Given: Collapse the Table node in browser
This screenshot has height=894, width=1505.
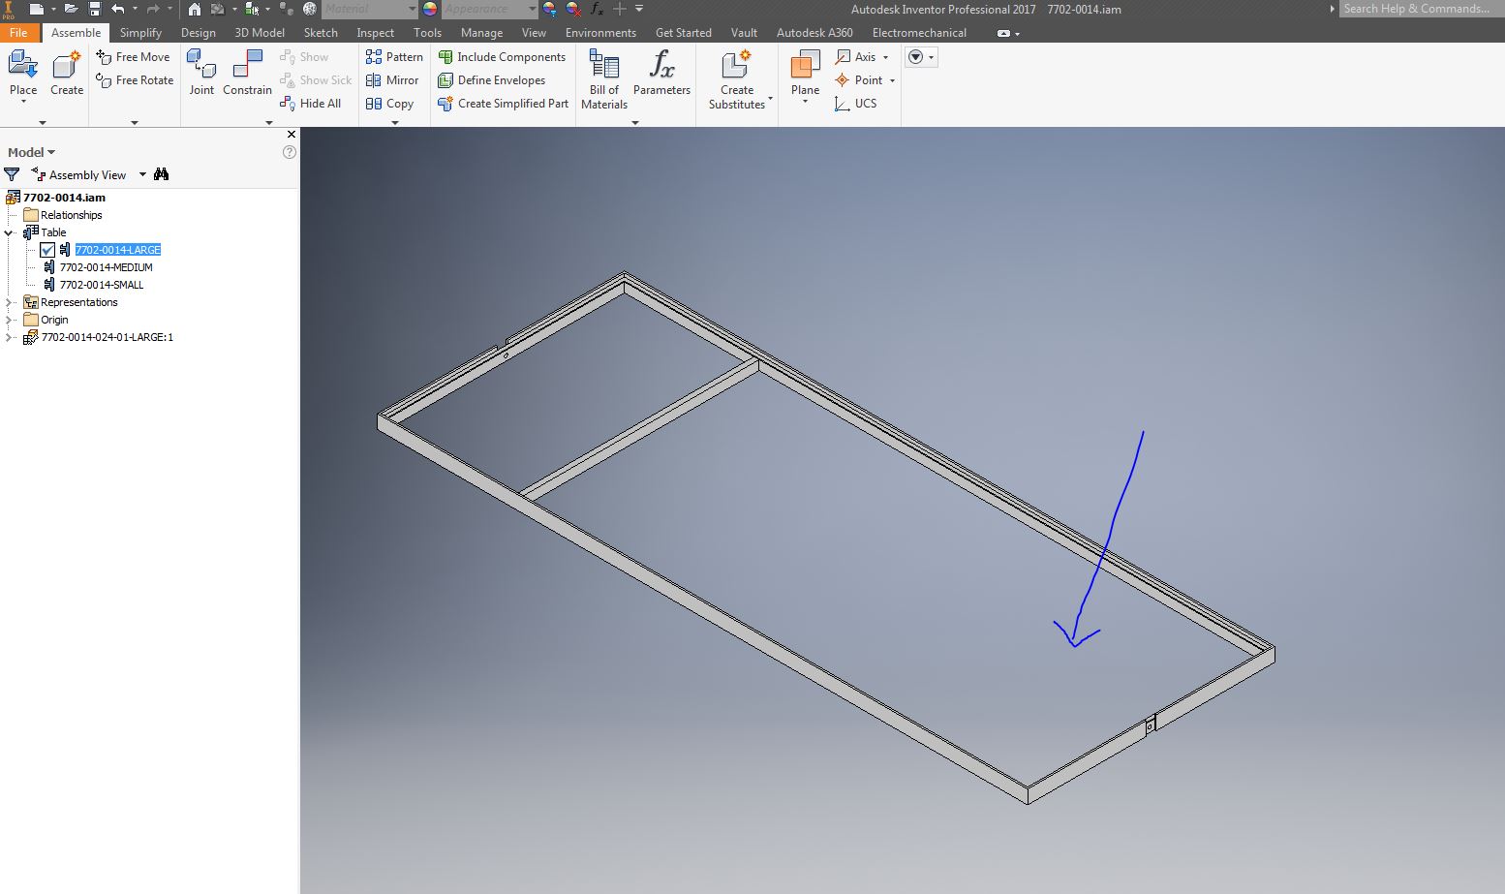Looking at the screenshot, I should tap(9, 232).
